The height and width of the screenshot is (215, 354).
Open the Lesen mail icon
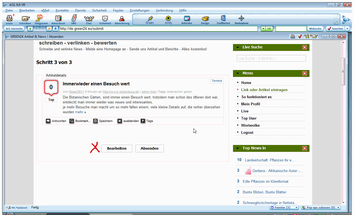tap(9, 19)
